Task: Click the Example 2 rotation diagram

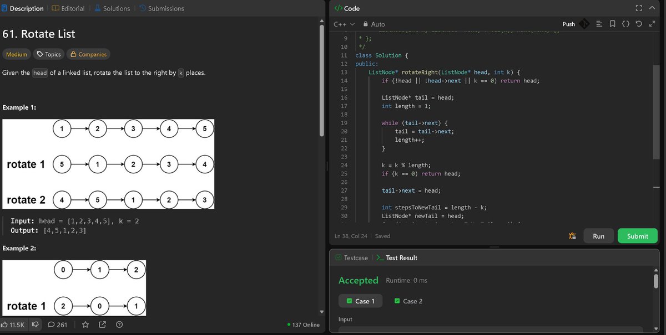Action: 74,288
